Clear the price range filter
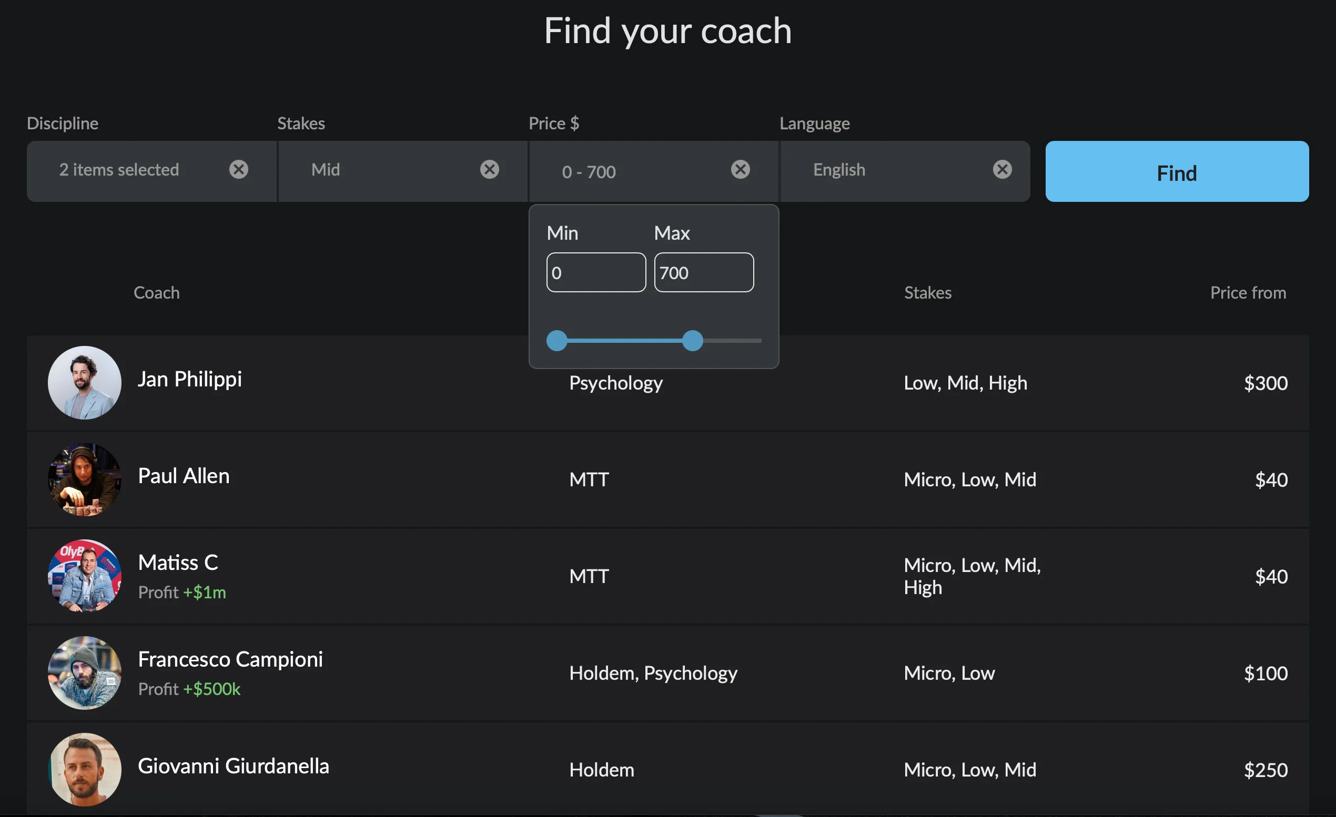The width and height of the screenshot is (1336, 817). click(x=740, y=170)
